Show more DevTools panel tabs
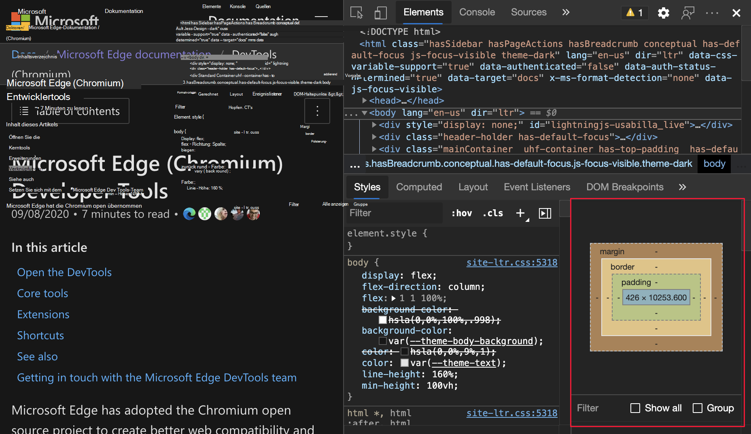This screenshot has height=434, width=751. [x=566, y=12]
